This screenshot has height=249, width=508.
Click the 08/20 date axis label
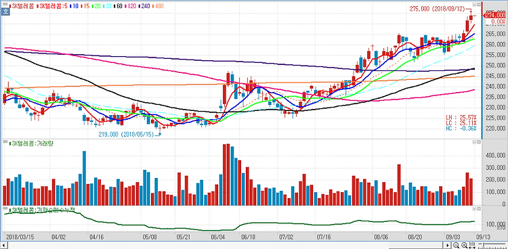(x=415, y=237)
